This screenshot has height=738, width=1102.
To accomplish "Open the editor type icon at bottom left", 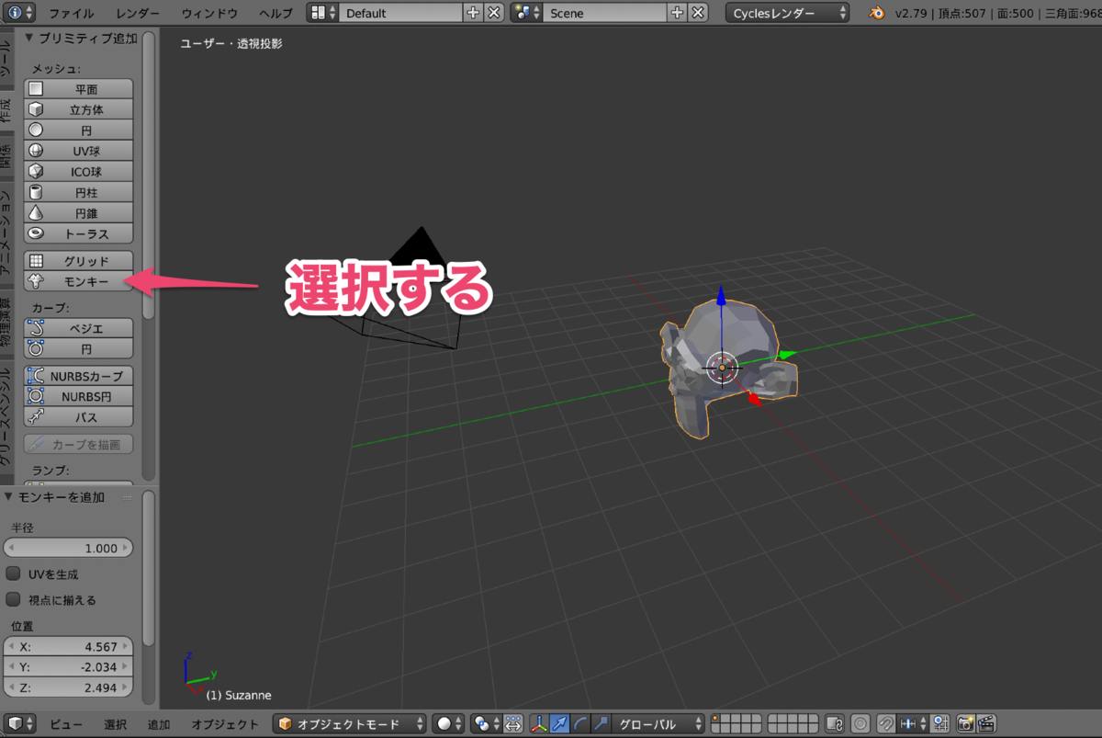I will coord(13,723).
